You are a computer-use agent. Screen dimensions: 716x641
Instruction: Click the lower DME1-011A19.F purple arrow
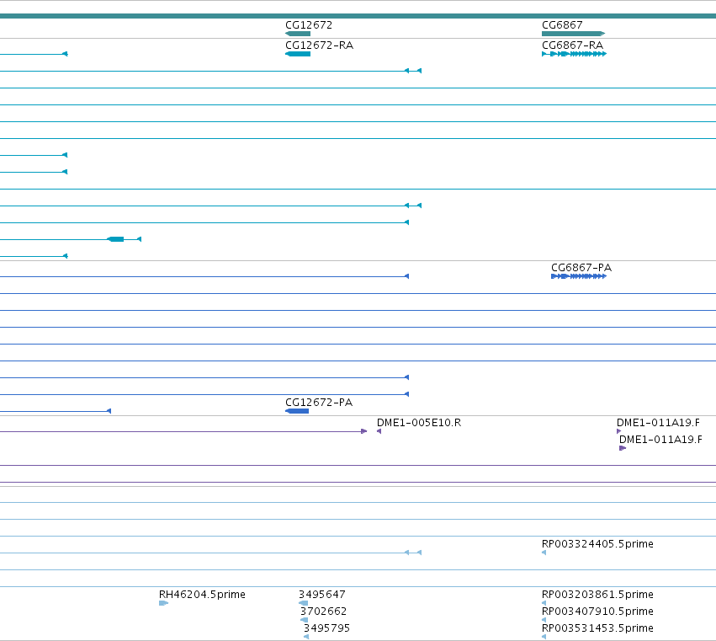click(x=623, y=448)
